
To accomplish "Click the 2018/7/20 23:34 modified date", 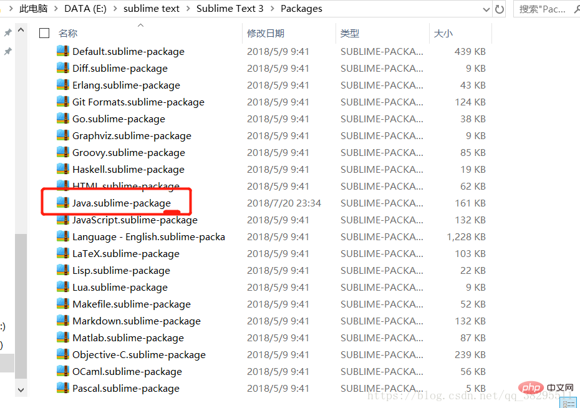I will pyautogui.click(x=284, y=203).
